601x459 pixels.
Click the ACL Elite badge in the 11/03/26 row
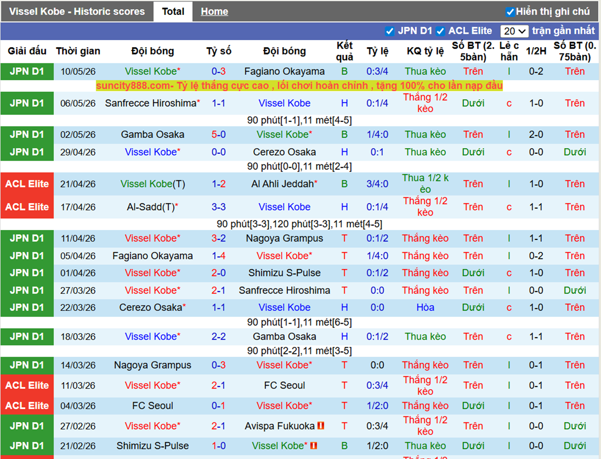(27, 385)
